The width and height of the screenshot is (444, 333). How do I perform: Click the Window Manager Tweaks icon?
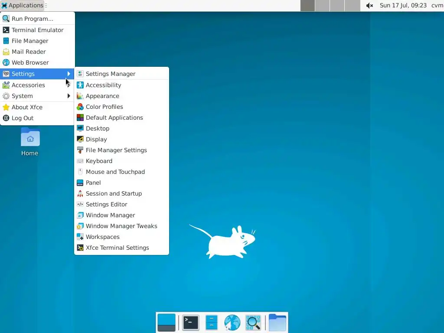80,226
